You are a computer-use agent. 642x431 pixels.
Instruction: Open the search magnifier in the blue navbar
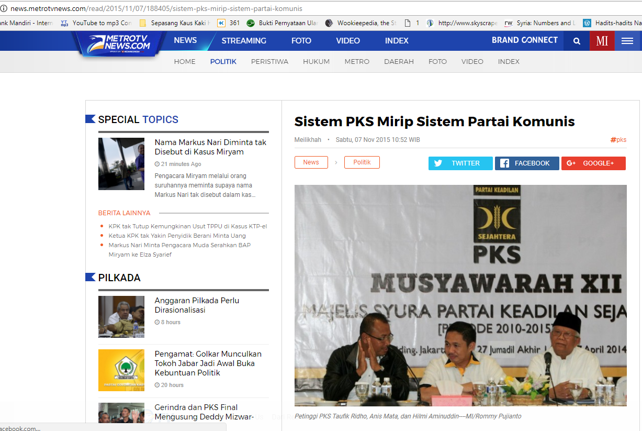coord(576,40)
